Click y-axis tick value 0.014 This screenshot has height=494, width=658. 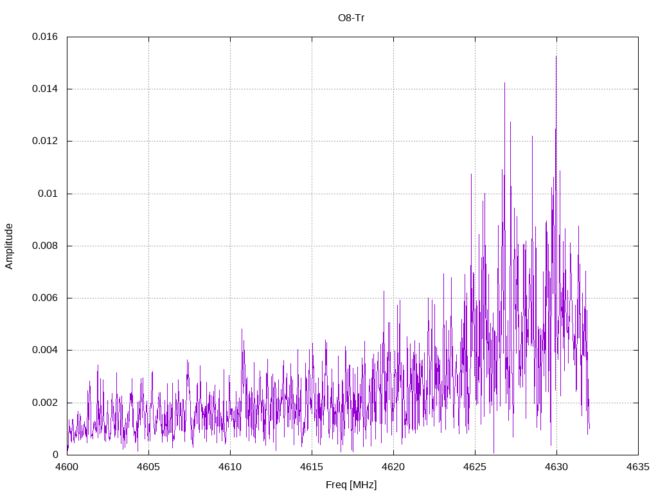point(45,89)
